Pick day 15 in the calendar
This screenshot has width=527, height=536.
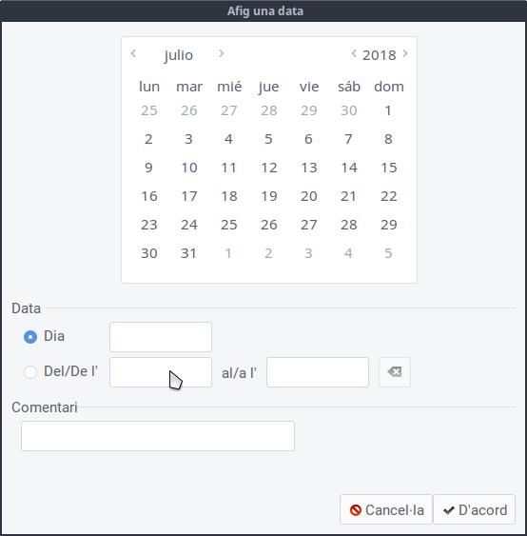point(389,168)
